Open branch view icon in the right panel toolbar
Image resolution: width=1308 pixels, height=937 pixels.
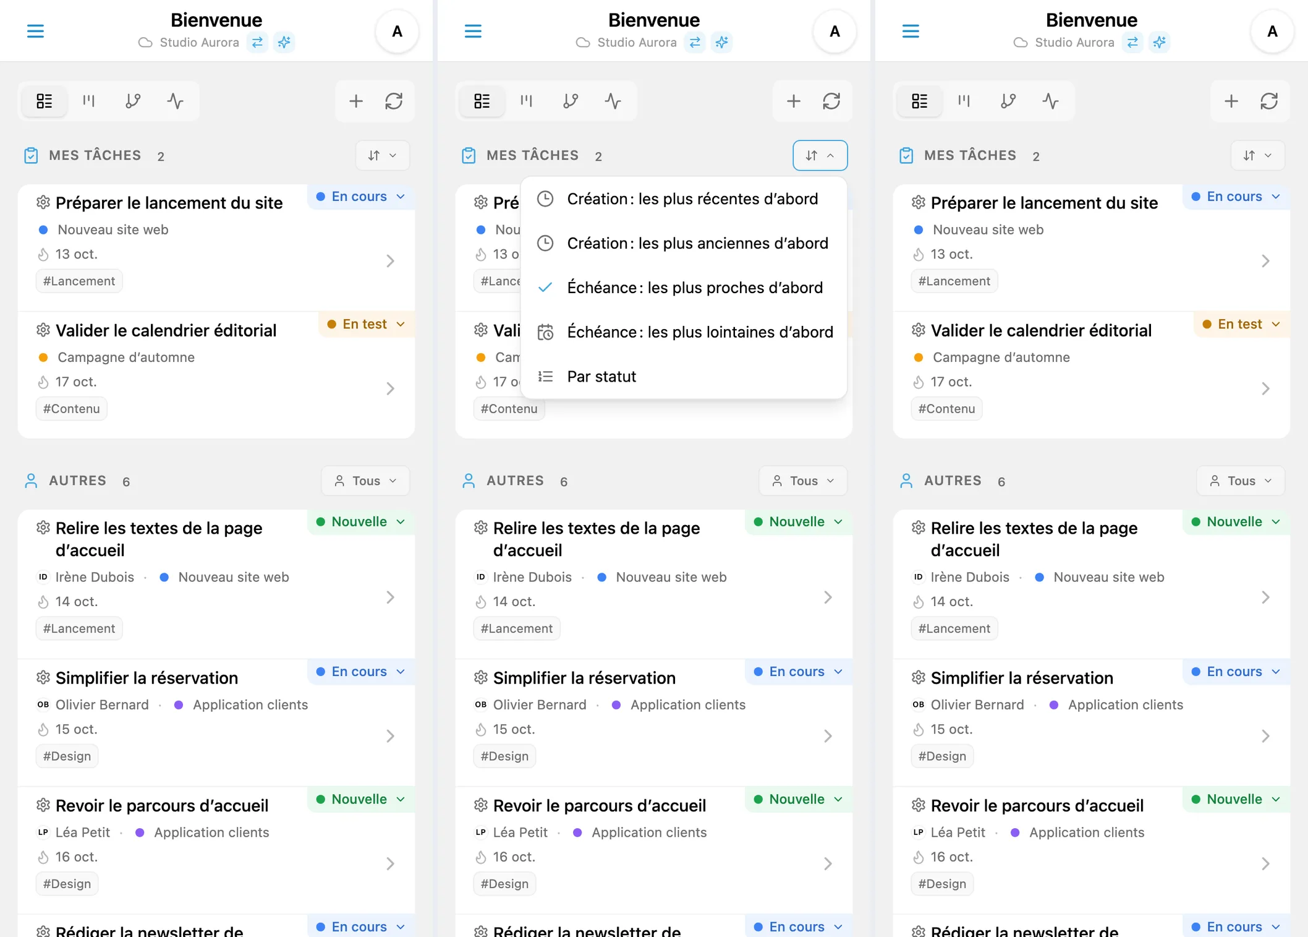click(x=1008, y=101)
